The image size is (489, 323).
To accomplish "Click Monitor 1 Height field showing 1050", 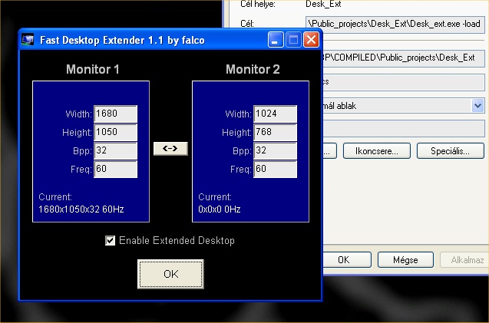I will pyautogui.click(x=116, y=132).
